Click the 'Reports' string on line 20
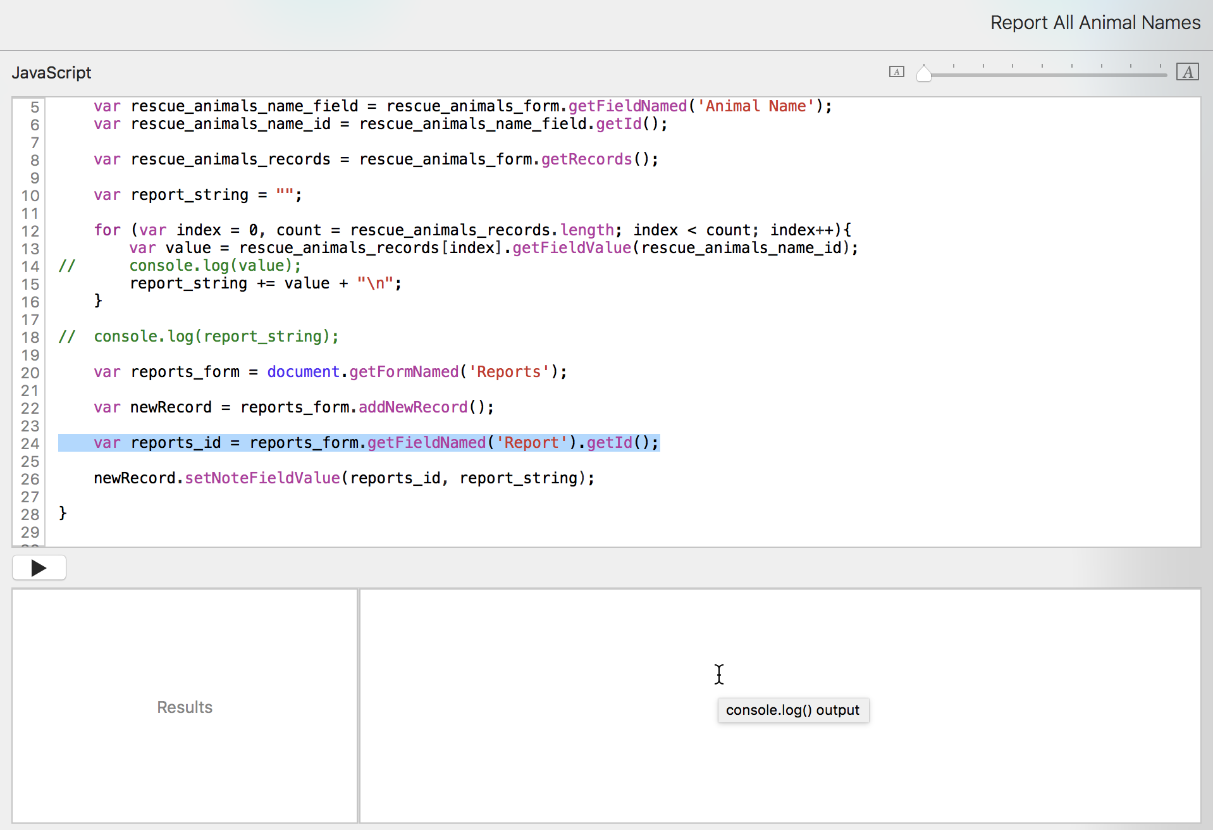This screenshot has height=830, width=1213. coord(508,372)
